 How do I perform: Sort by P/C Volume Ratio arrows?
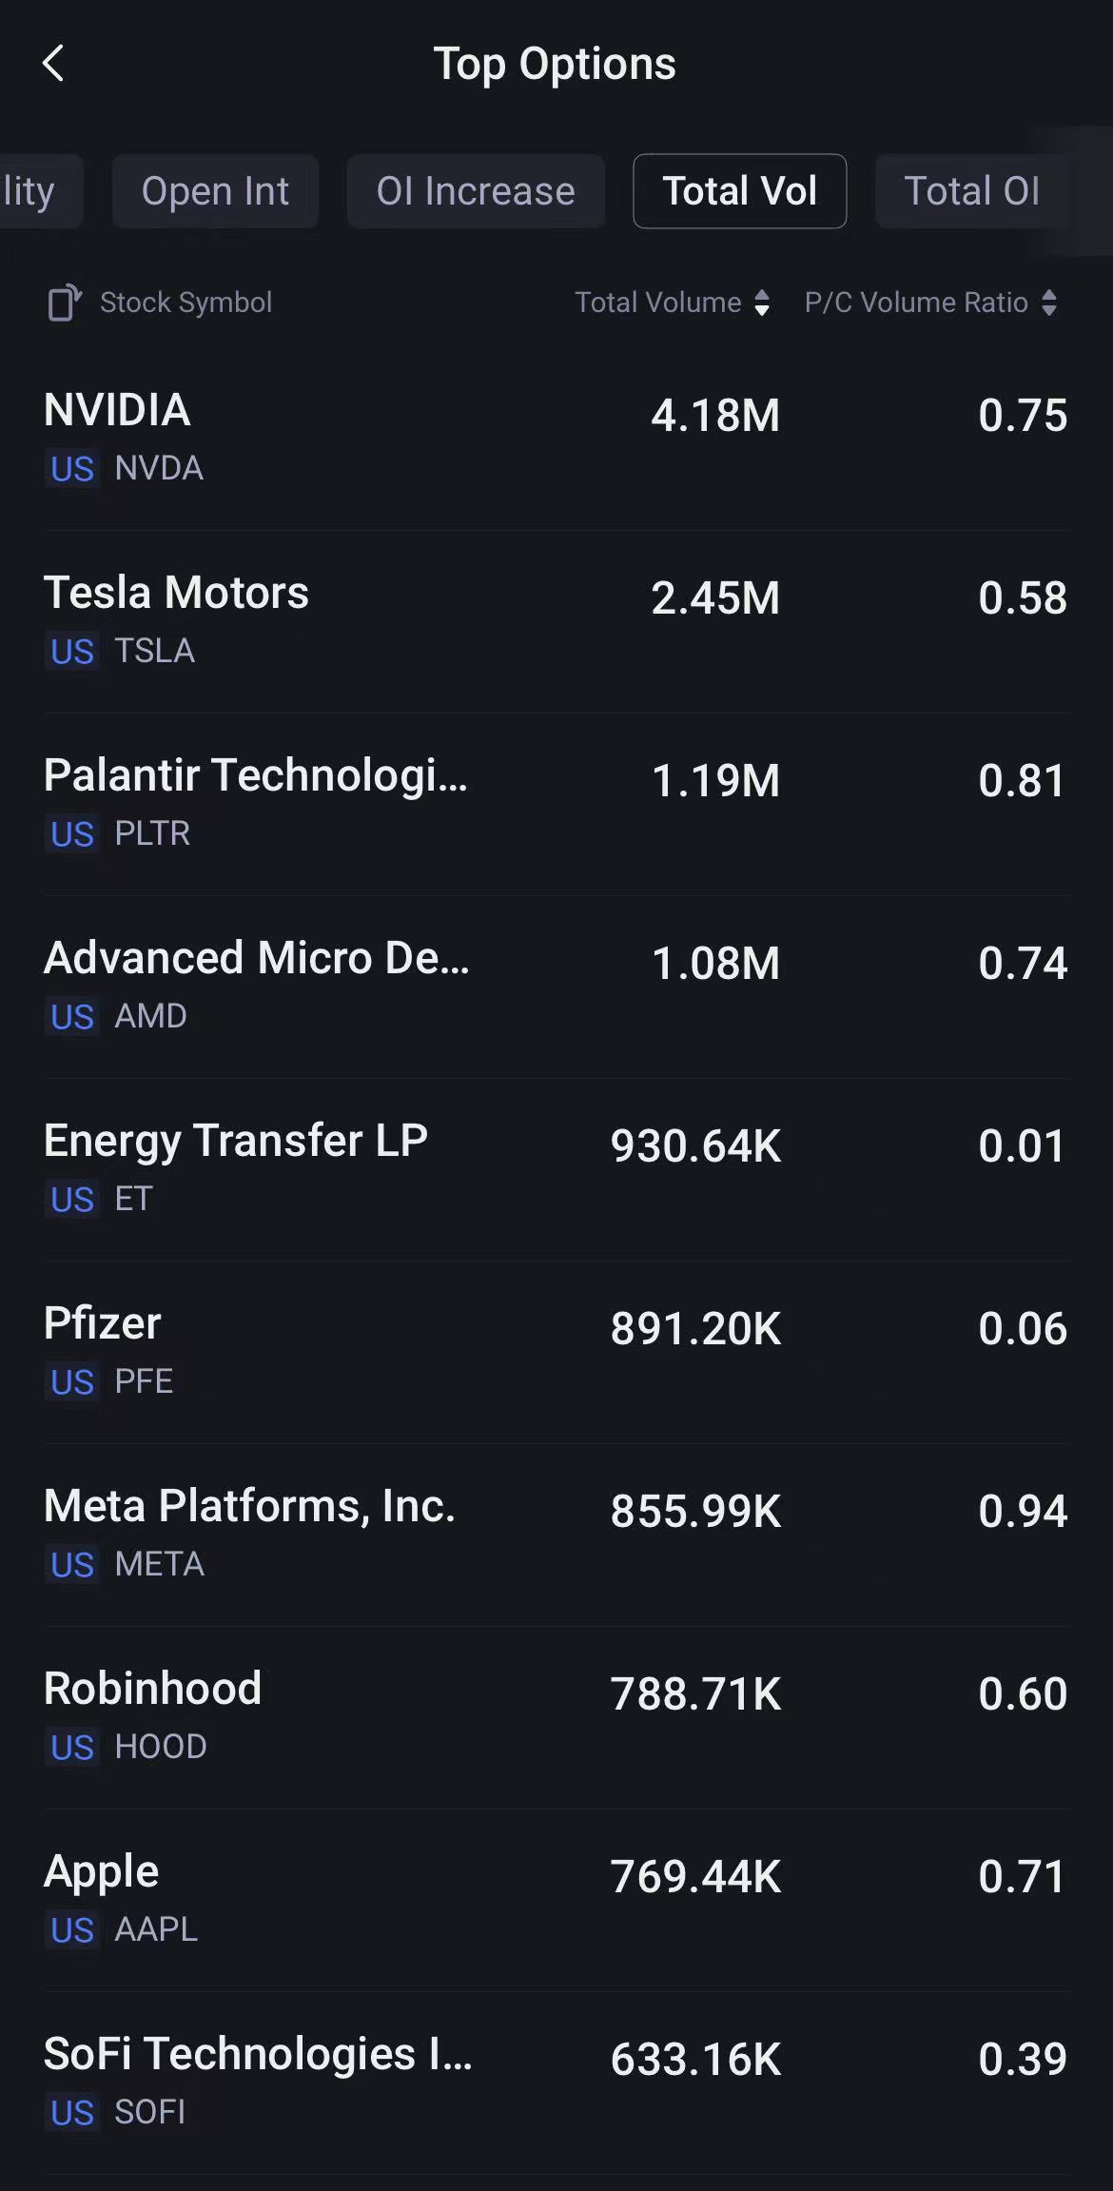pos(1049,303)
